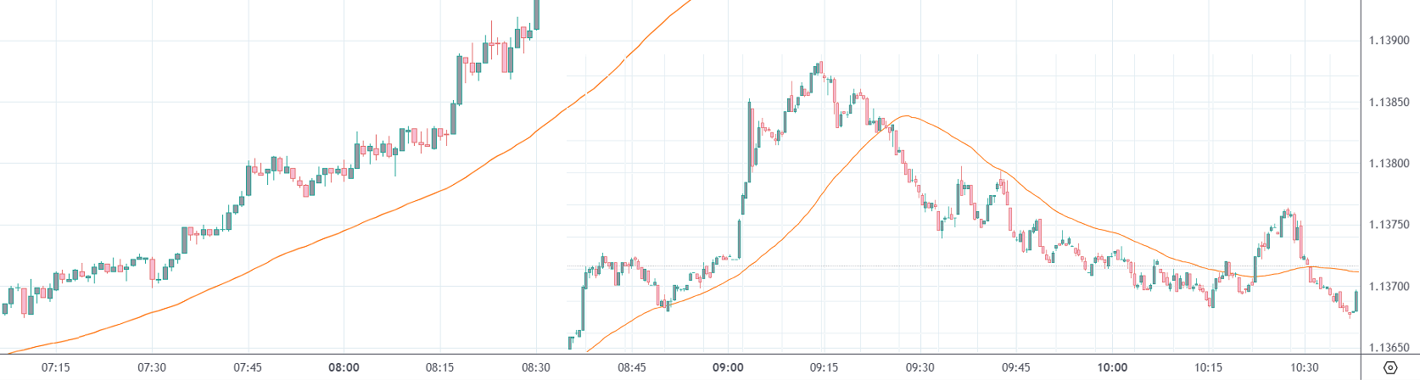
Task: Click the 1.13700 price scale label
Action: [1389, 287]
